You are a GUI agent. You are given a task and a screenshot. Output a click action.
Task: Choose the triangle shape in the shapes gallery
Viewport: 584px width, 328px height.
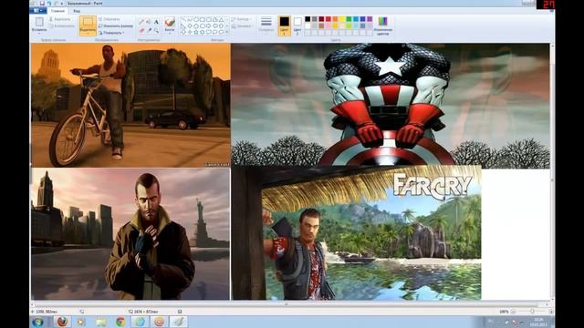tap(221, 19)
